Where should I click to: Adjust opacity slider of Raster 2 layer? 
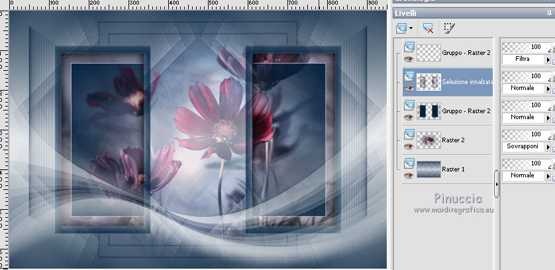[527, 134]
